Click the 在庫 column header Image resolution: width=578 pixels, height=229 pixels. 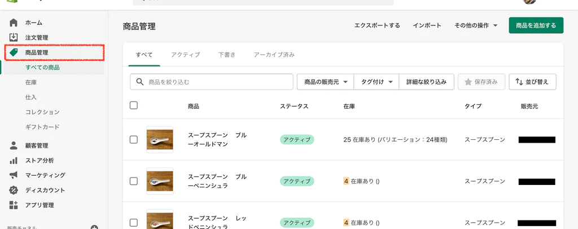[x=349, y=106]
